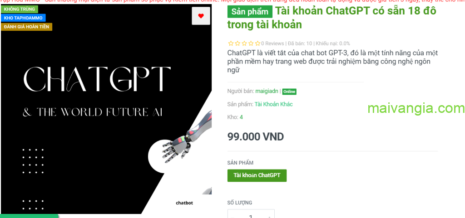Click the maivangia.com watermark text
Image resolution: width=465 pixels, height=218 pixels.
tap(416, 109)
